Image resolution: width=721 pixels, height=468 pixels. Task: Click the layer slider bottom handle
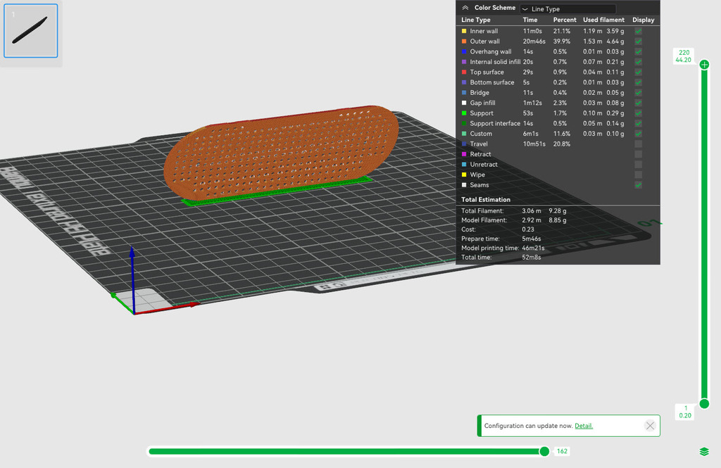click(704, 404)
